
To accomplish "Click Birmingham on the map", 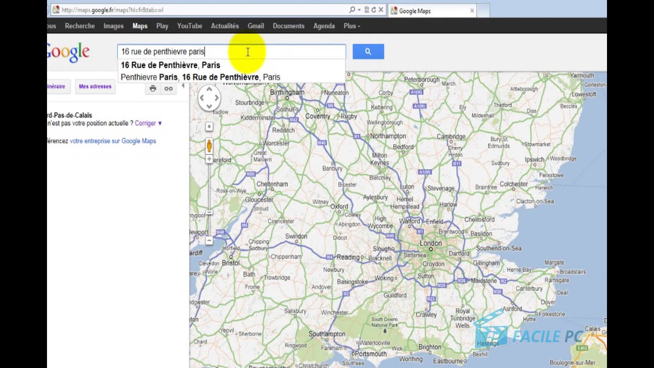I will [287, 93].
